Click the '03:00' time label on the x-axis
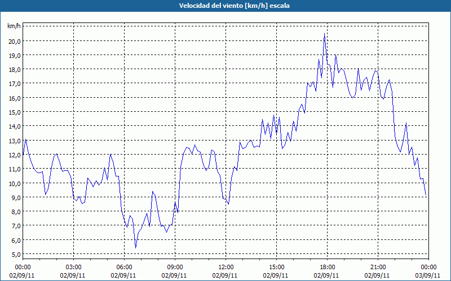The height and width of the screenshot is (281, 451). [x=74, y=268]
